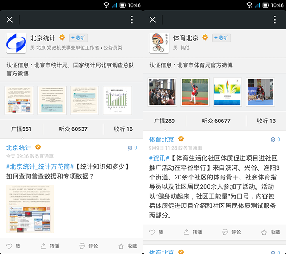Tap the #北京统计_统计万花筒# hashtag link
The image size is (286, 254).
click(x=40, y=167)
